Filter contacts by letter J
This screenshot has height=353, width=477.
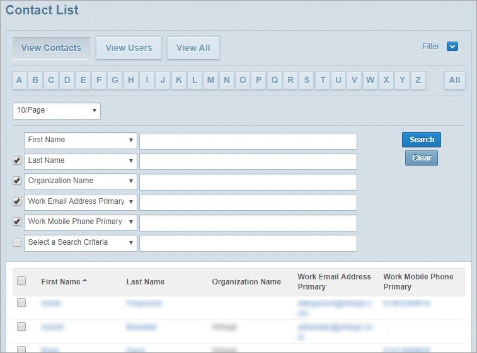(x=163, y=81)
